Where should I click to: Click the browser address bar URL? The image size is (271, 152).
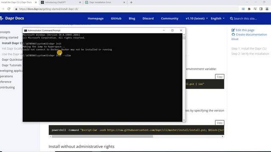pos(49,9)
